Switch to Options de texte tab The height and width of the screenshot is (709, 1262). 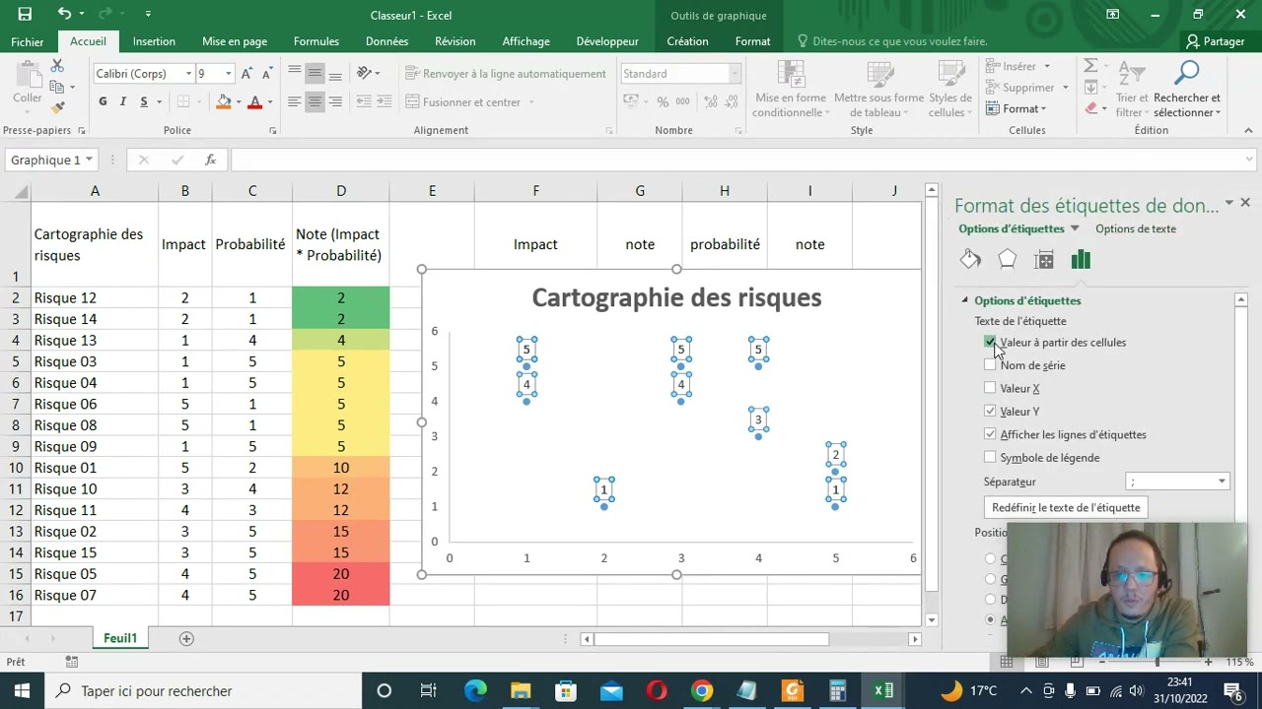click(x=1136, y=228)
